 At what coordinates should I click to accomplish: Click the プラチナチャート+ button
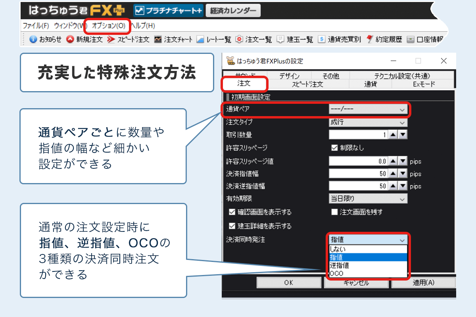[x=169, y=11]
